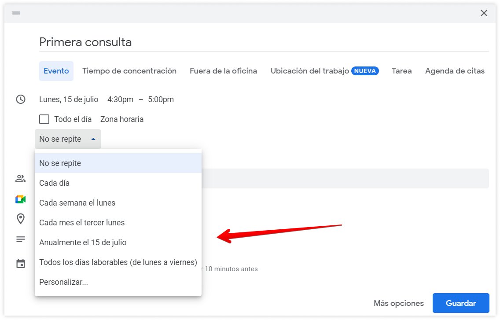
Task: Select 'Cada mes el tercer lunes'
Action: 118,223
